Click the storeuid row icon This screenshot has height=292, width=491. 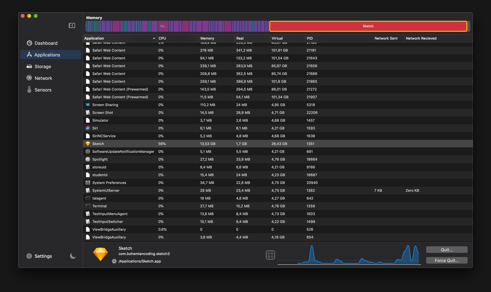click(88, 167)
